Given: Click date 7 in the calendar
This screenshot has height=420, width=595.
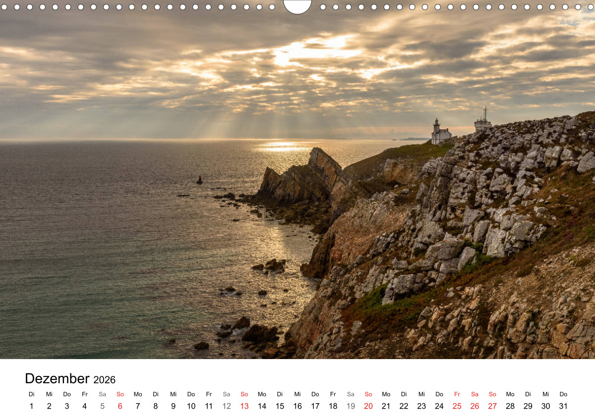Looking at the screenshot, I should (138, 406).
